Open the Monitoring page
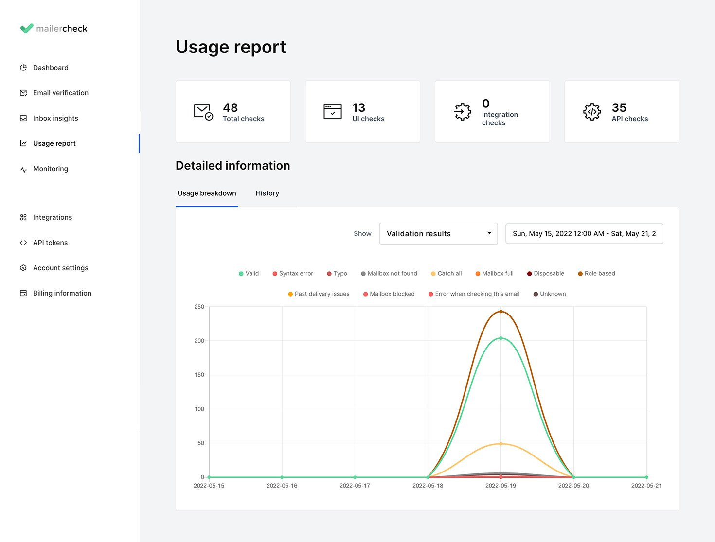The width and height of the screenshot is (715, 542). tap(51, 169)
